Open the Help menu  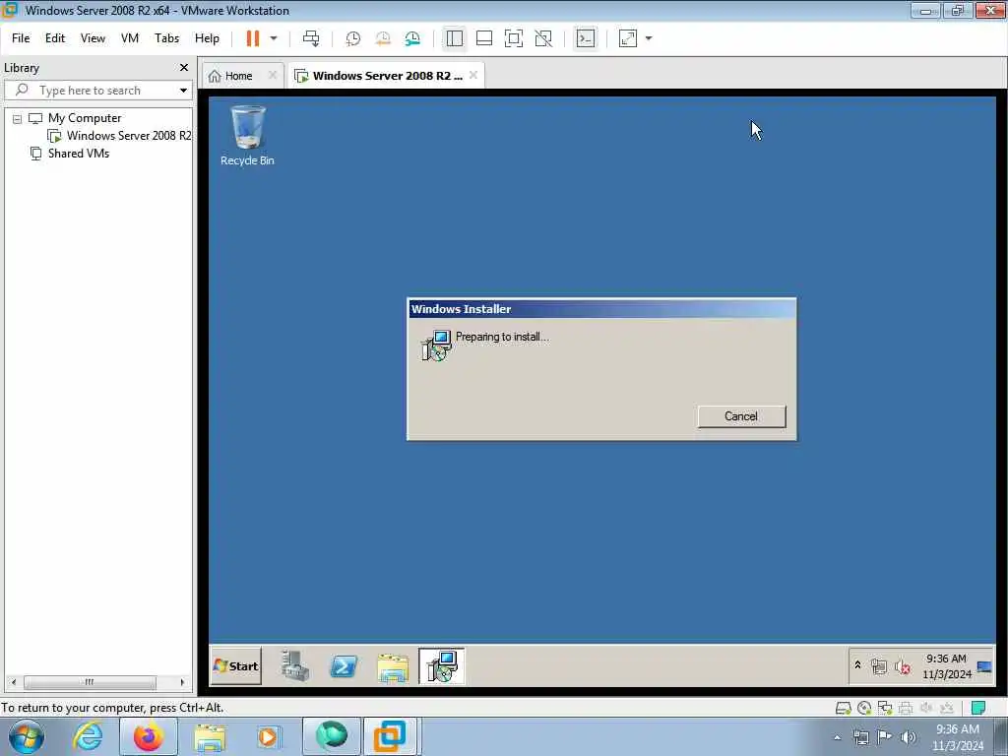(207, 38)
